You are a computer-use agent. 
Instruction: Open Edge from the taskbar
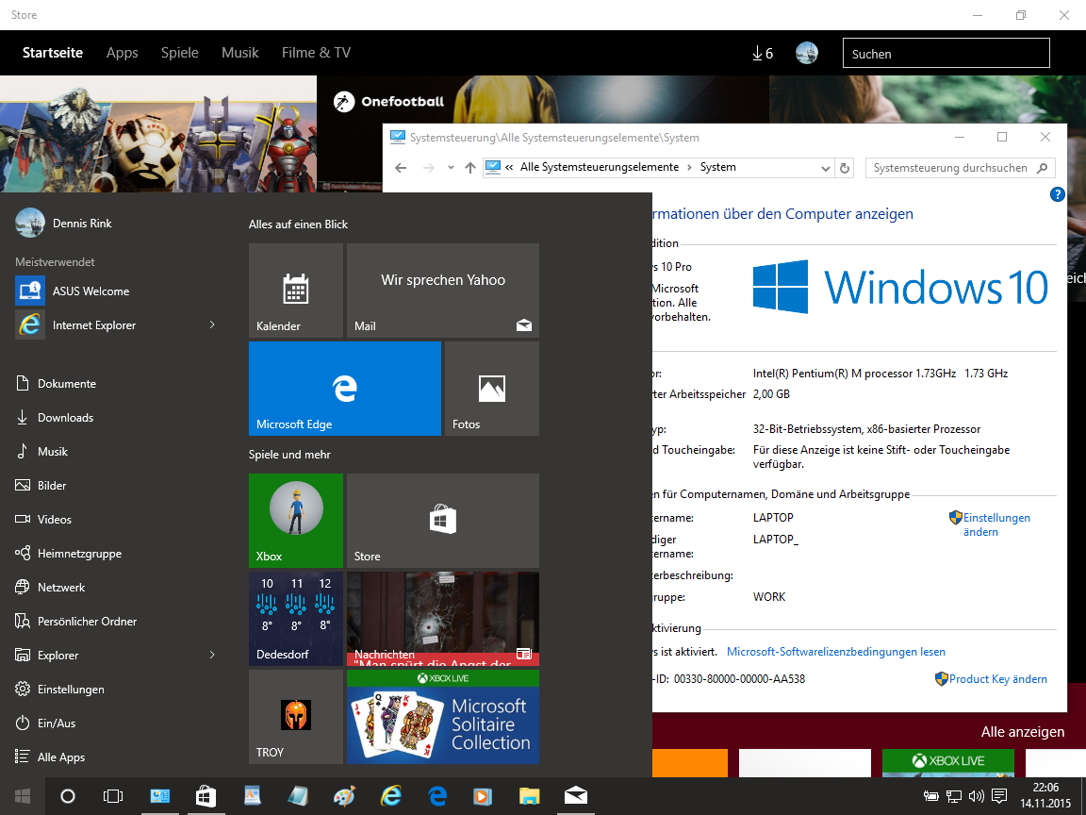coord(437,796)
